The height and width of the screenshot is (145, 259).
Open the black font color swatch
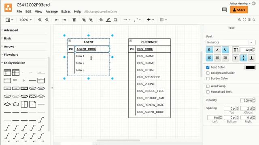click(x=250, y=67)
